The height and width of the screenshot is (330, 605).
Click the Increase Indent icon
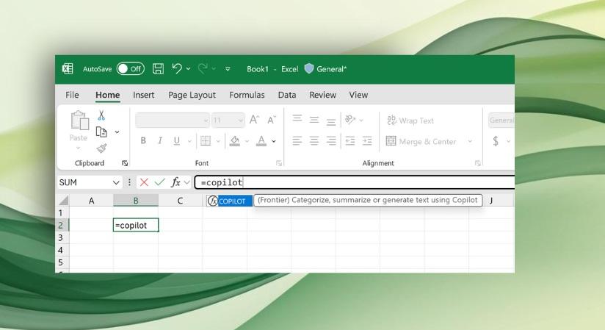coord(367,140)
